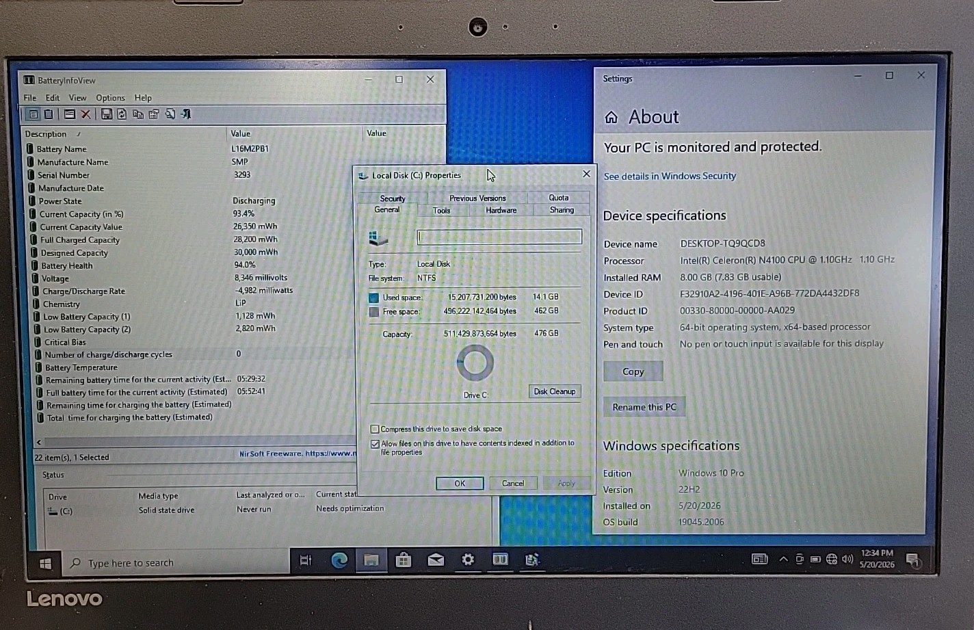974x630 pixels.
Task: Switch to Optimize Drives taskbar icon
Action: click(532, 560)
